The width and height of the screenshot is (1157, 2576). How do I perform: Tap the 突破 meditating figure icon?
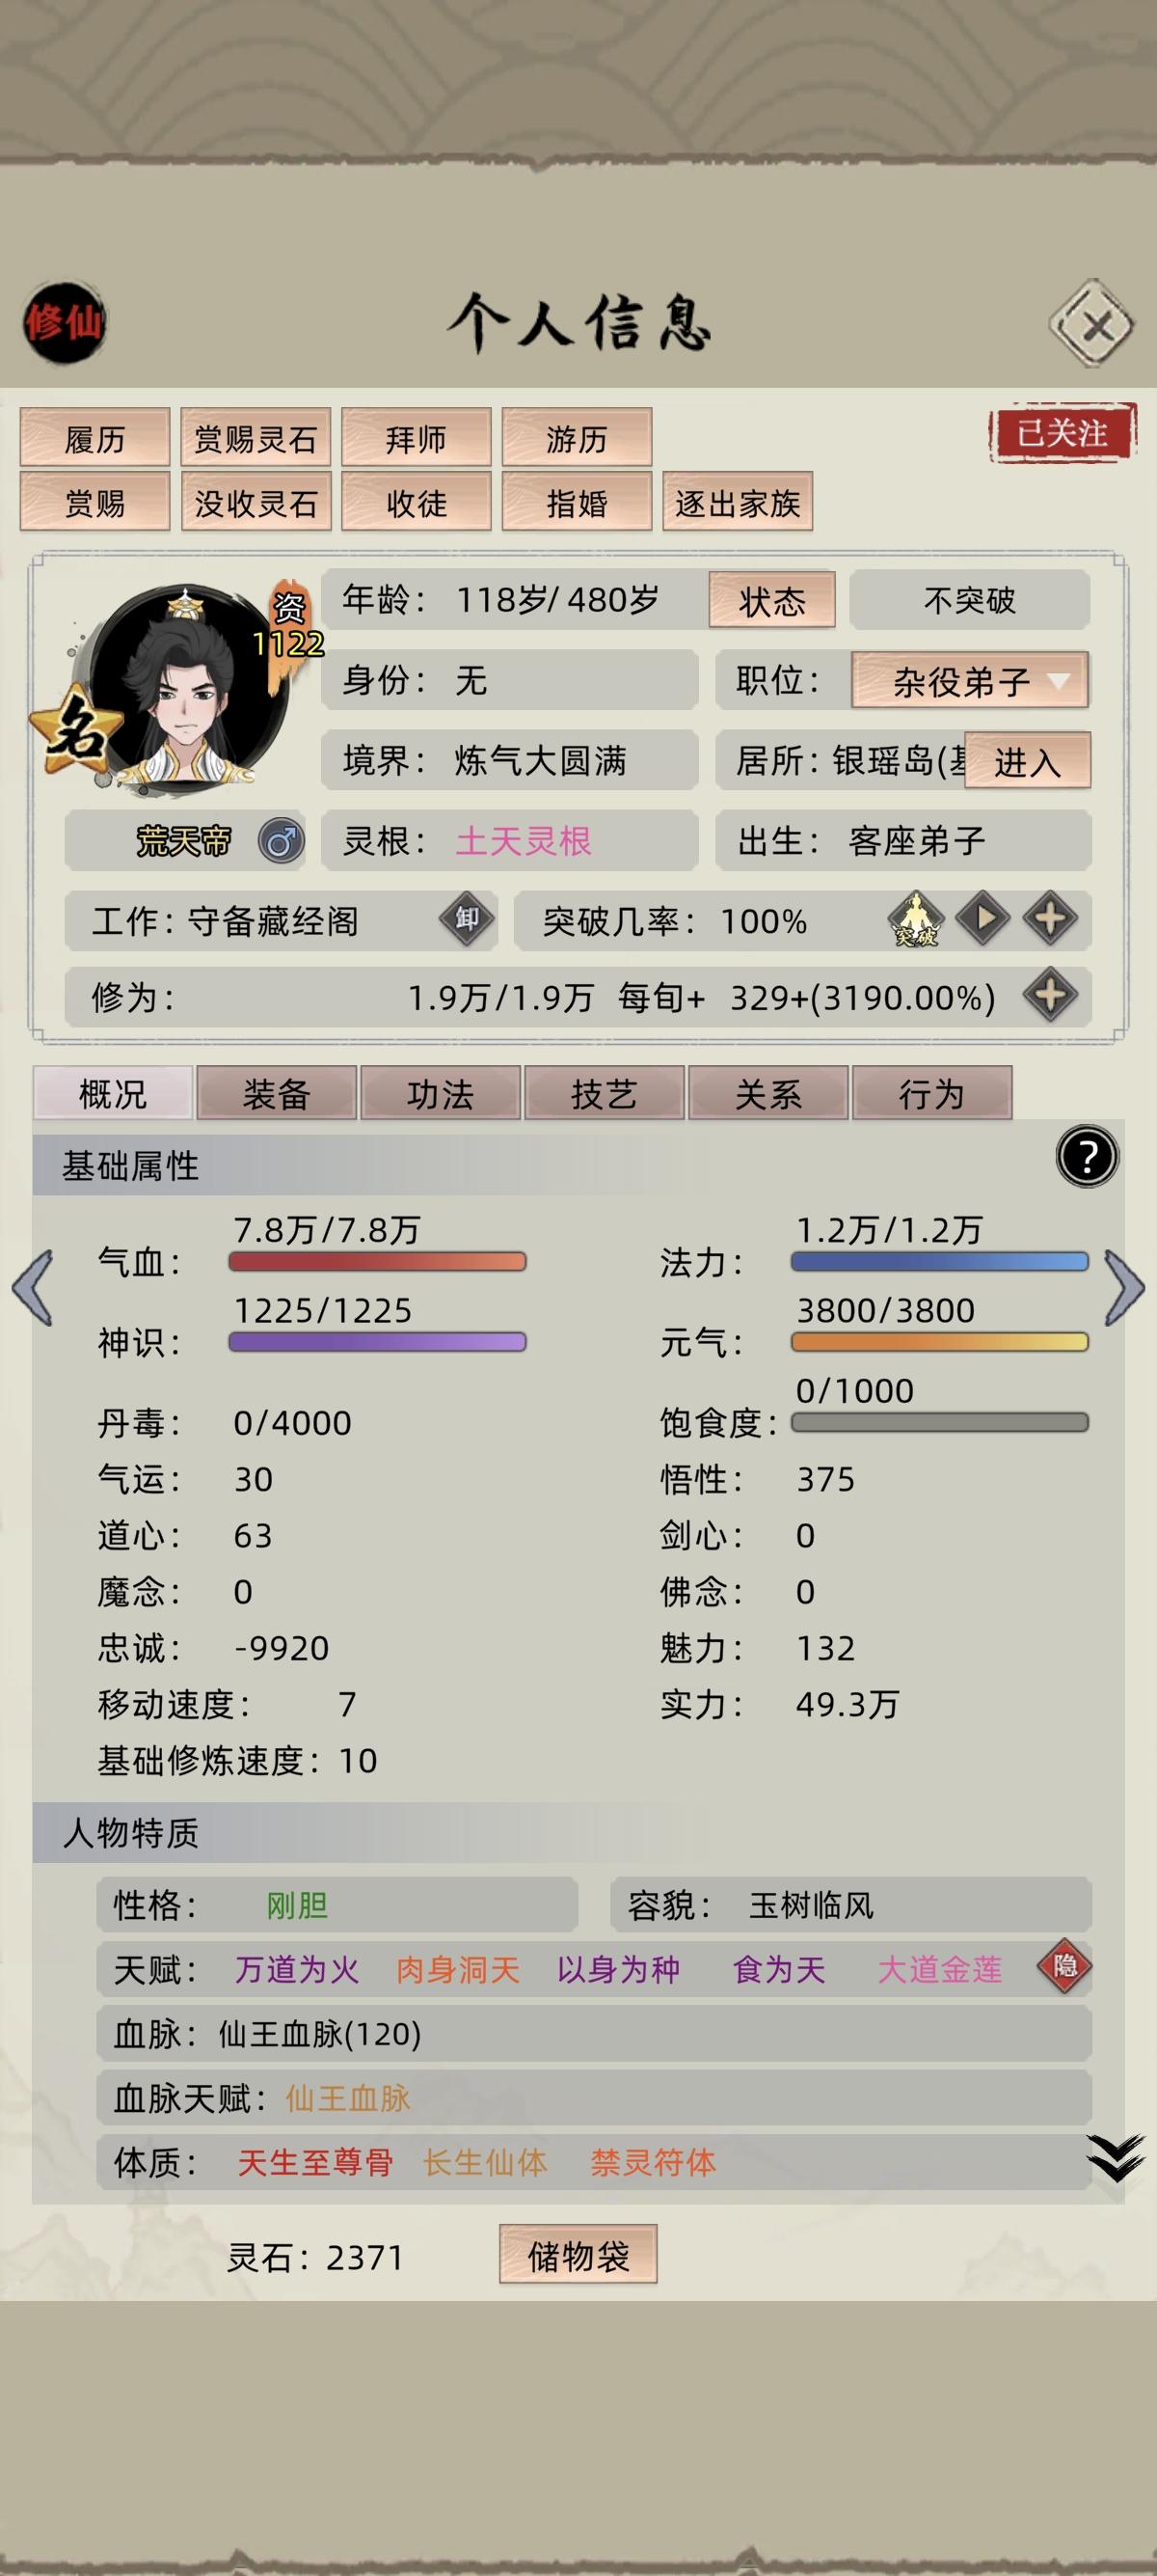point(915,919)
